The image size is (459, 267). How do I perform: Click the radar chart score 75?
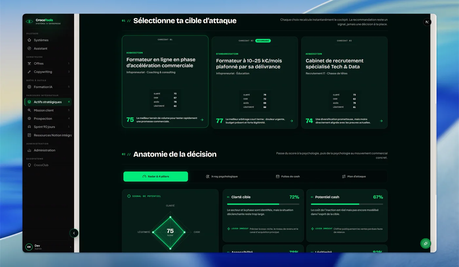(x=170, y=231)
